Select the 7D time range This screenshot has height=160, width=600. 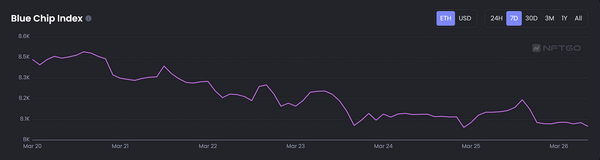point(514,18)
